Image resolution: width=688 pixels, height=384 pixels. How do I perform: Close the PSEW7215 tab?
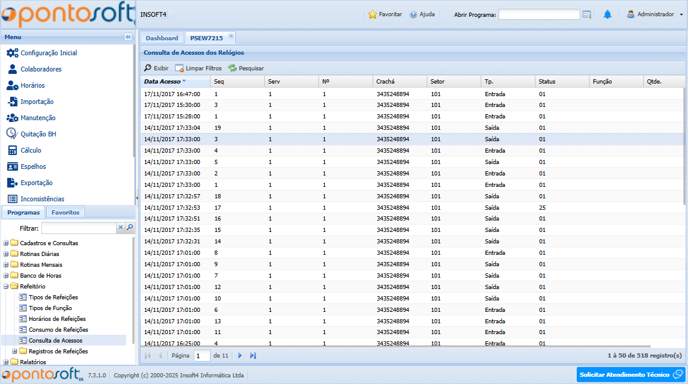click(x=231, y=36)
